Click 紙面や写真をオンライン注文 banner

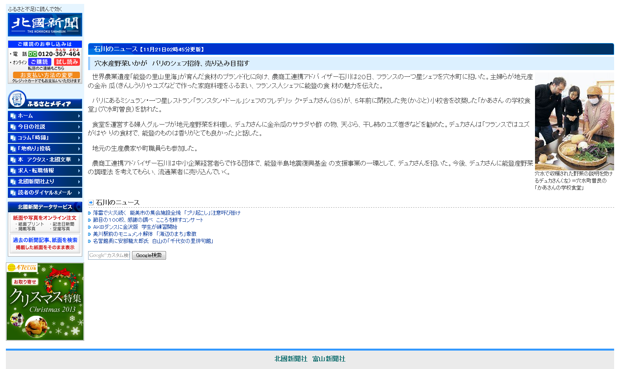pyautogui.click(x=45, y=223)
